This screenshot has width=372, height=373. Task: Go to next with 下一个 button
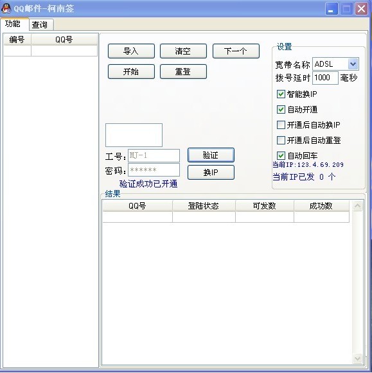pos(236,51)
